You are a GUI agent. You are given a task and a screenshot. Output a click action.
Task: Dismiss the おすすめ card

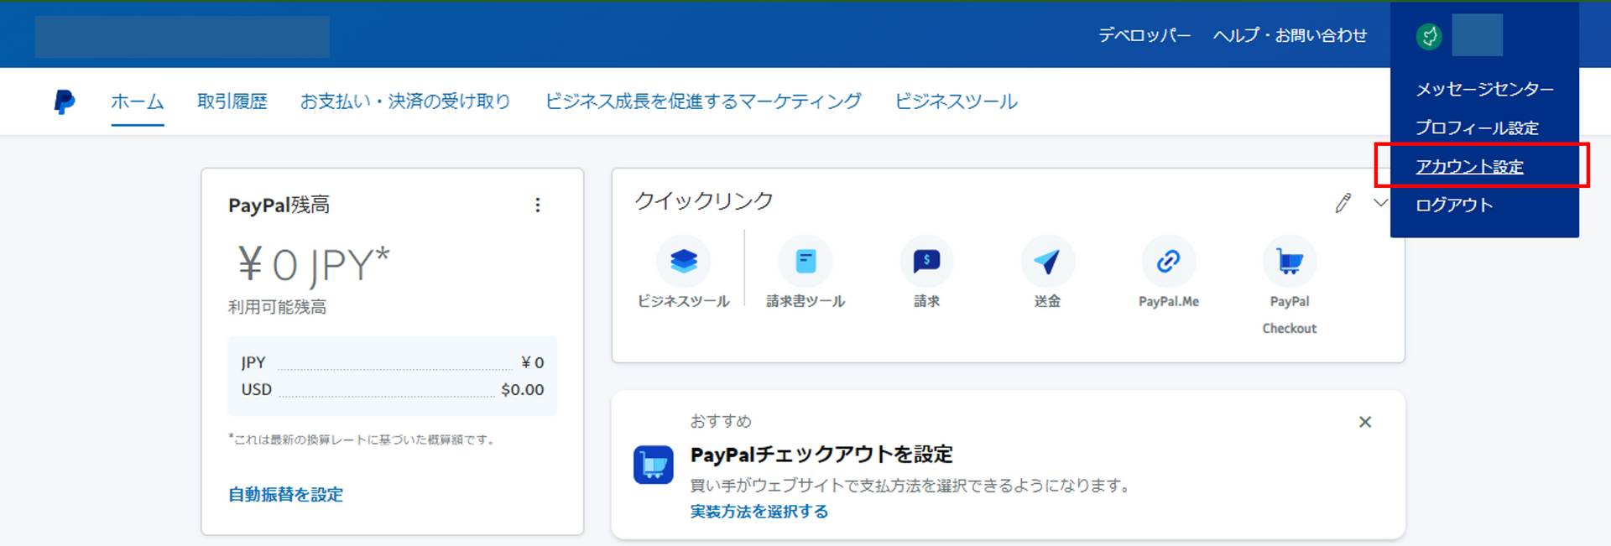[x=1365, y=422]
